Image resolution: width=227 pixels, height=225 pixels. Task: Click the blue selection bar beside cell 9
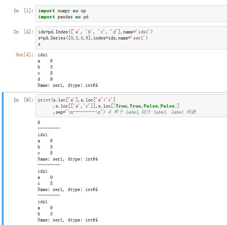3,158
